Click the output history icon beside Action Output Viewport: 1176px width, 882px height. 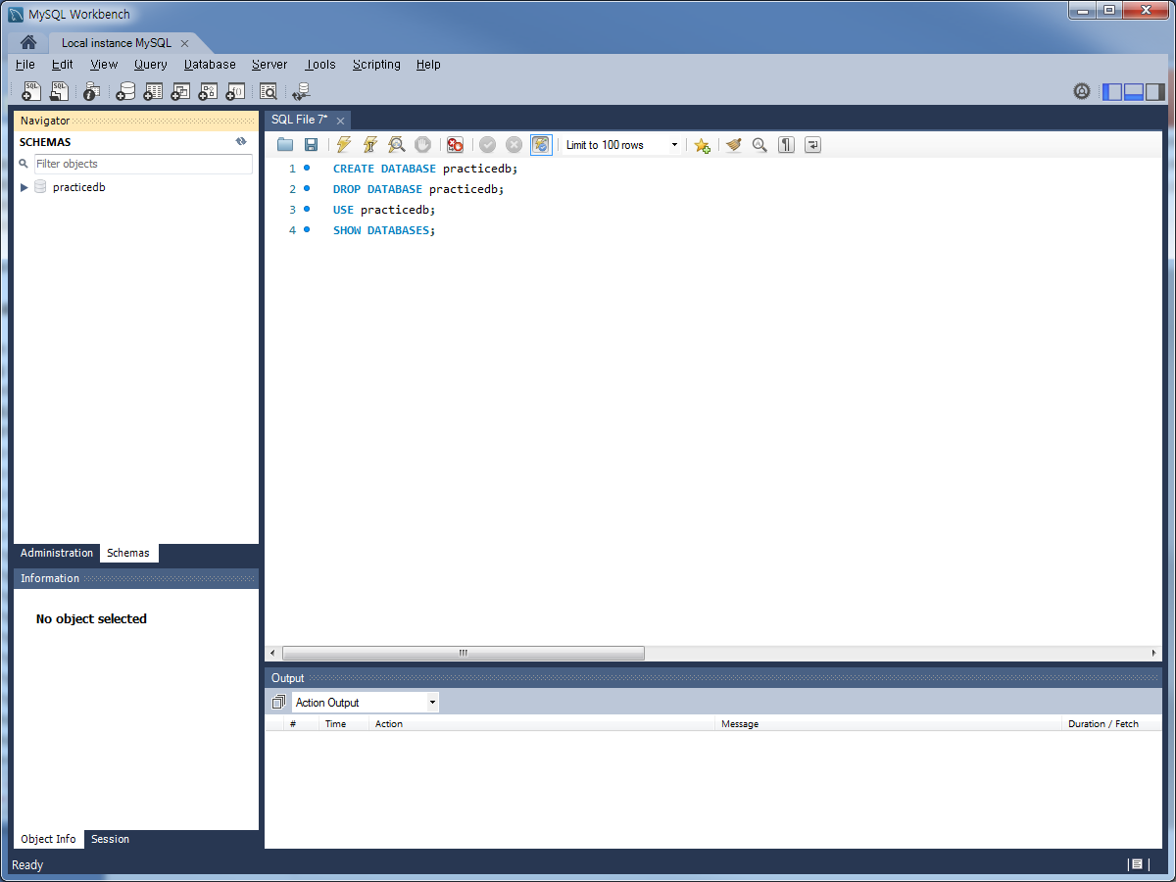pos(278,703)
